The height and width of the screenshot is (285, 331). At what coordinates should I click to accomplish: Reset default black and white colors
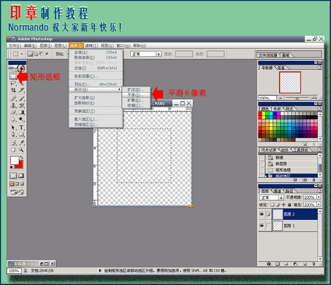coord(12,167)
